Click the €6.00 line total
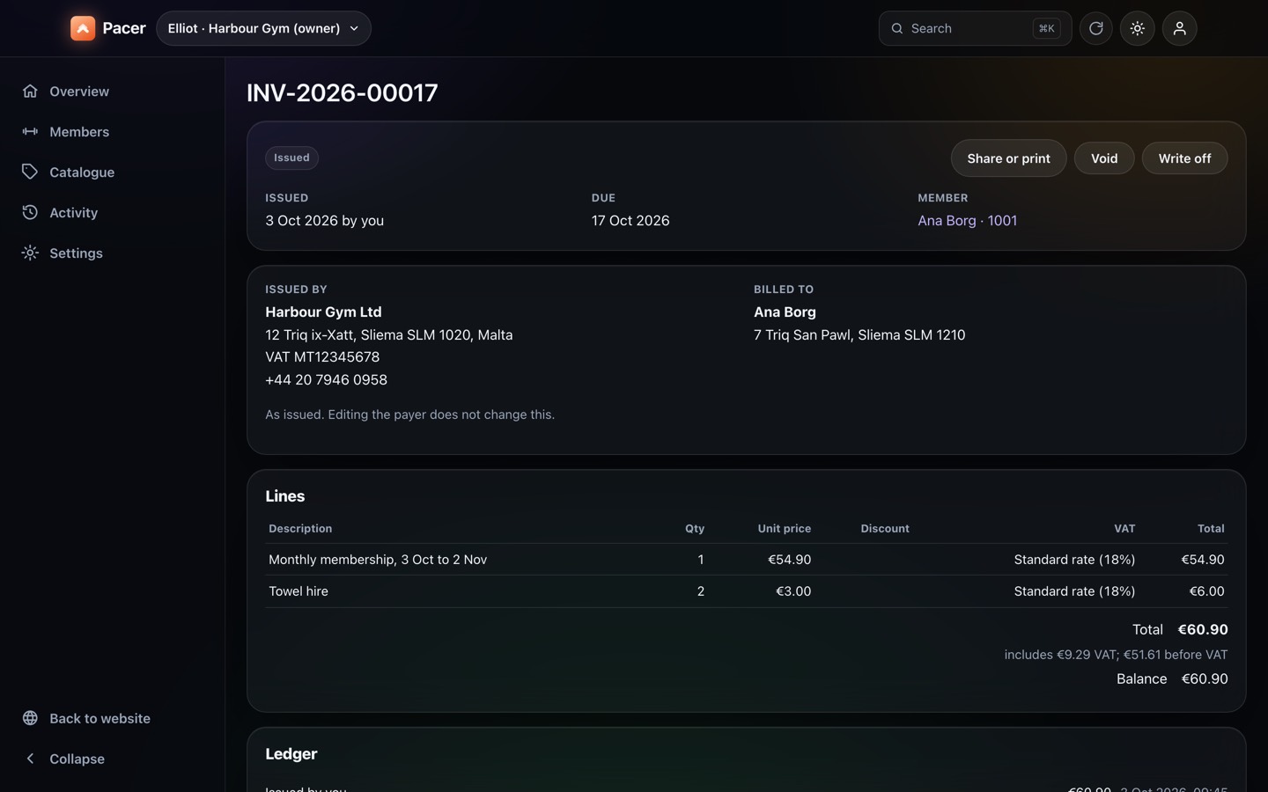Viewport: 1268px width, 792px height. 1206,591
